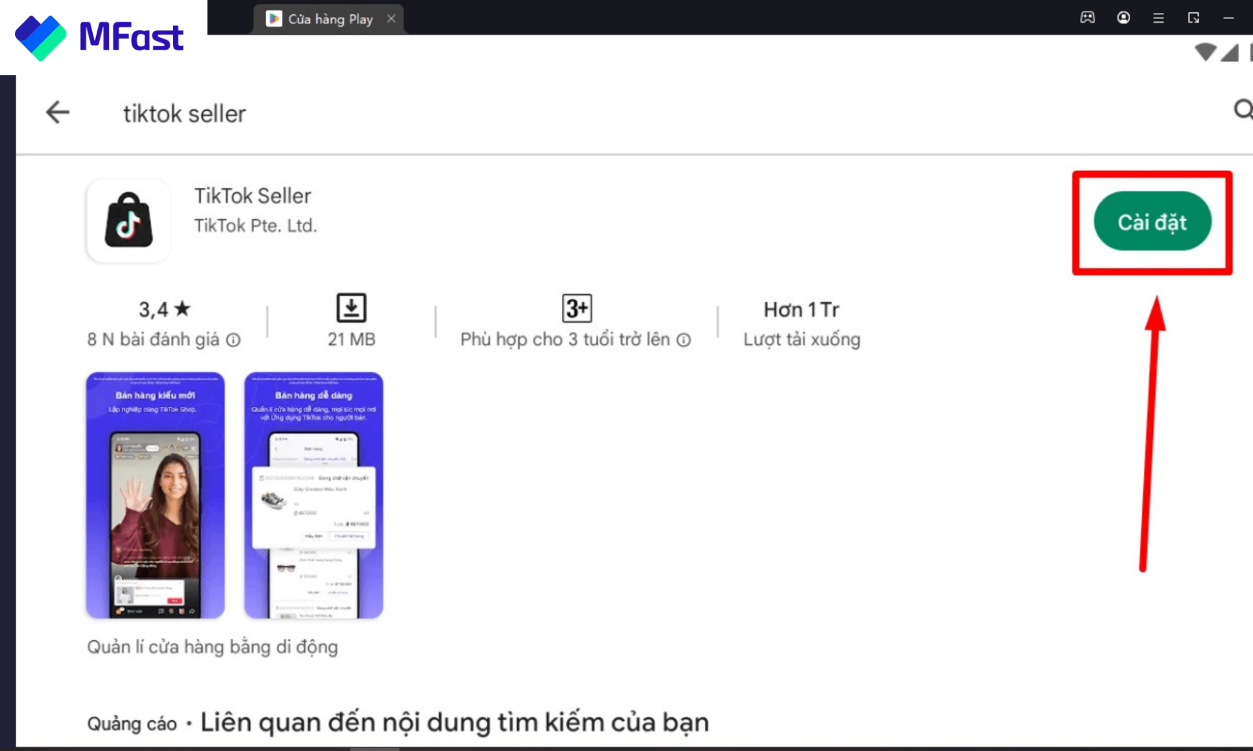Click Phù hợp cho 3 tuổi trở lên text
The image size is (1253, 751).
[x=565, y=340]
